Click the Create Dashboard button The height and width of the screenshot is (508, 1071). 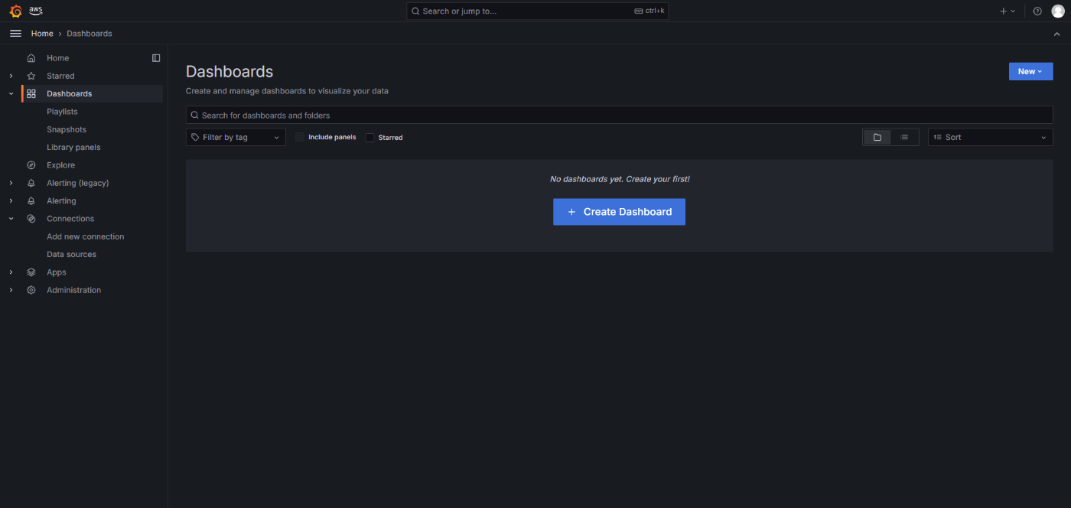coord(619,212)
